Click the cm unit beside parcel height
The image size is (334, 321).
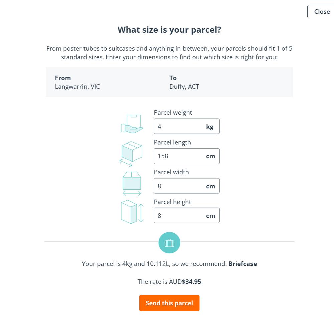(x=211, y=216)
